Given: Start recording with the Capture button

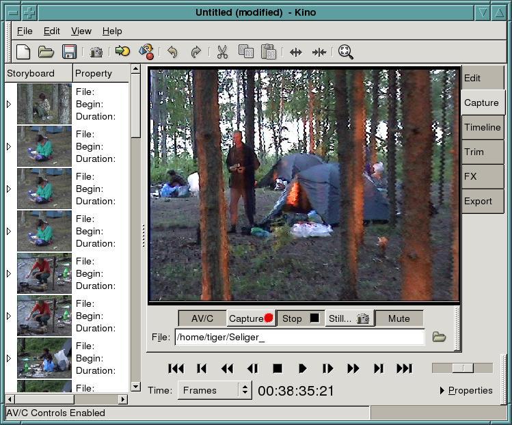Looking at the screenshot, I should pos(250,318).
